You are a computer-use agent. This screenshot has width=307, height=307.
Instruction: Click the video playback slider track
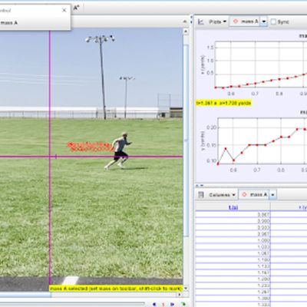72,304
